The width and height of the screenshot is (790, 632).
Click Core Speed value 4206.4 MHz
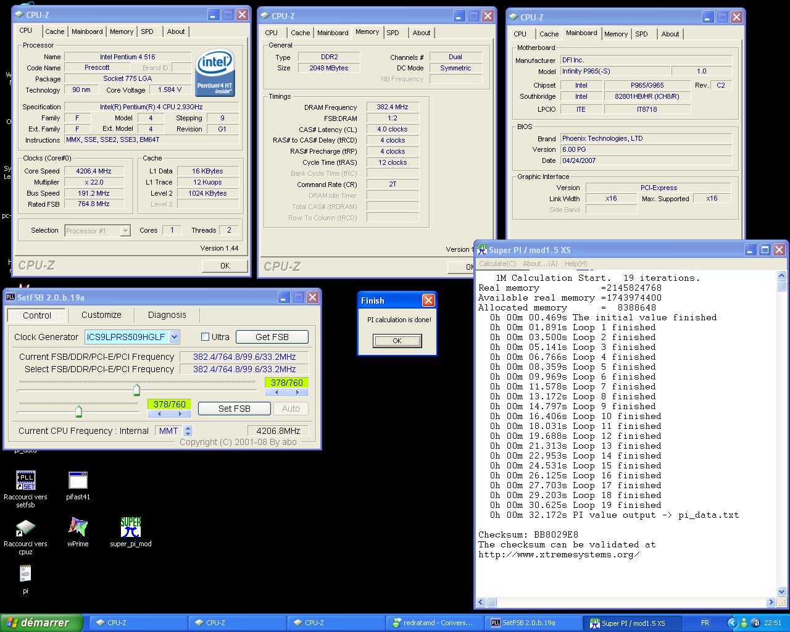point(94,171)
